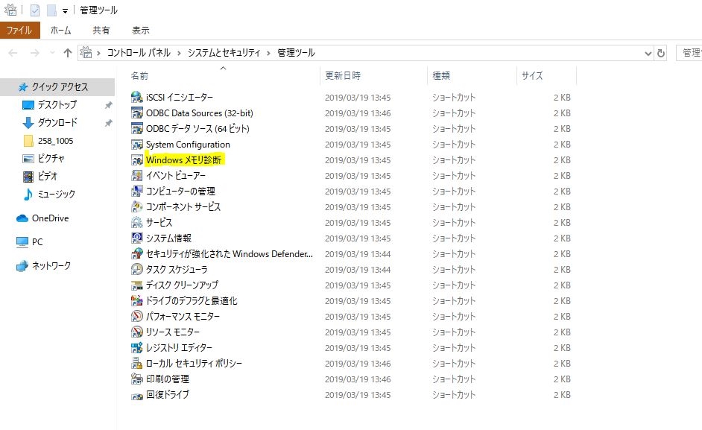Open the quick access toolbar customize dropdown
Screen dimensions: 702x430
(x=65, y=10)
